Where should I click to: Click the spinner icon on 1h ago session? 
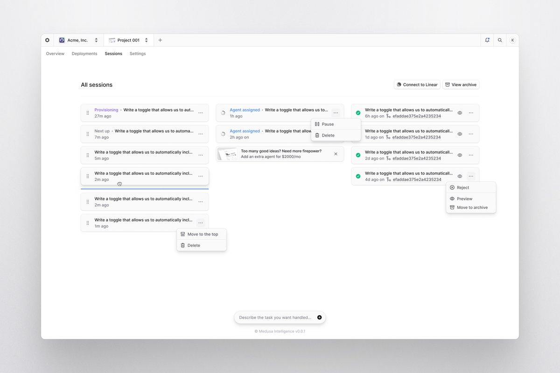coord(223,113)
